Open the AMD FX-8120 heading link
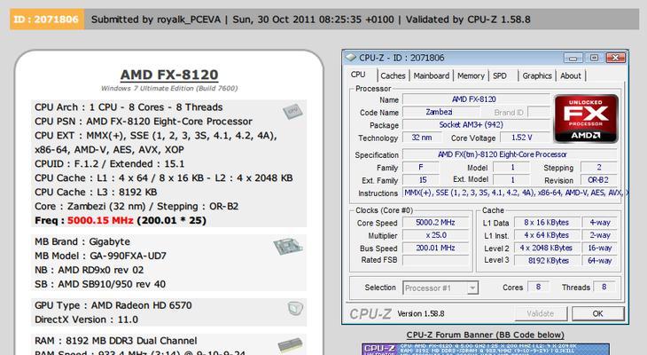 [x=169, y=75]
